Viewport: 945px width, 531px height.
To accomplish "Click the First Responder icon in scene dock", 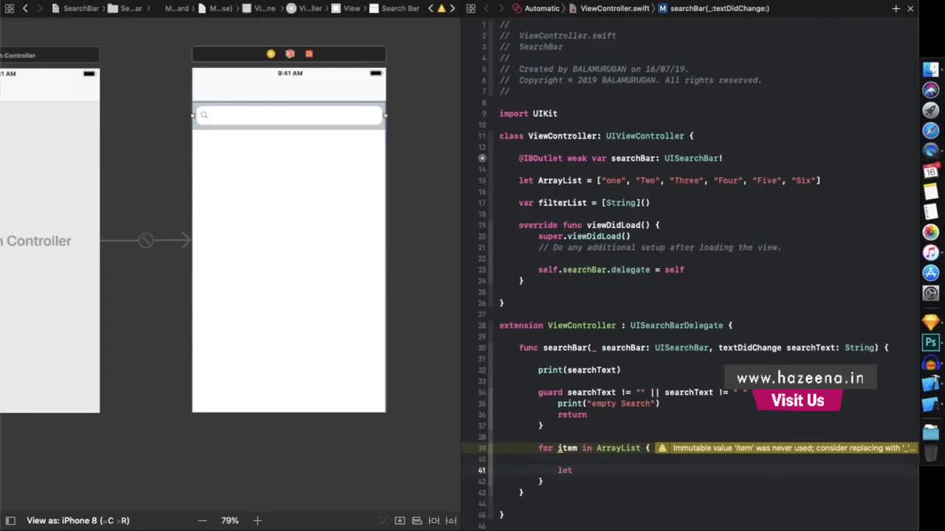I will click(x=290, y=54).
